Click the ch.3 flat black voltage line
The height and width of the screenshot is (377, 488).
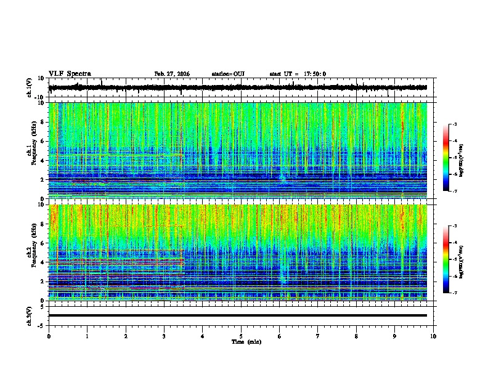[238, 315]
